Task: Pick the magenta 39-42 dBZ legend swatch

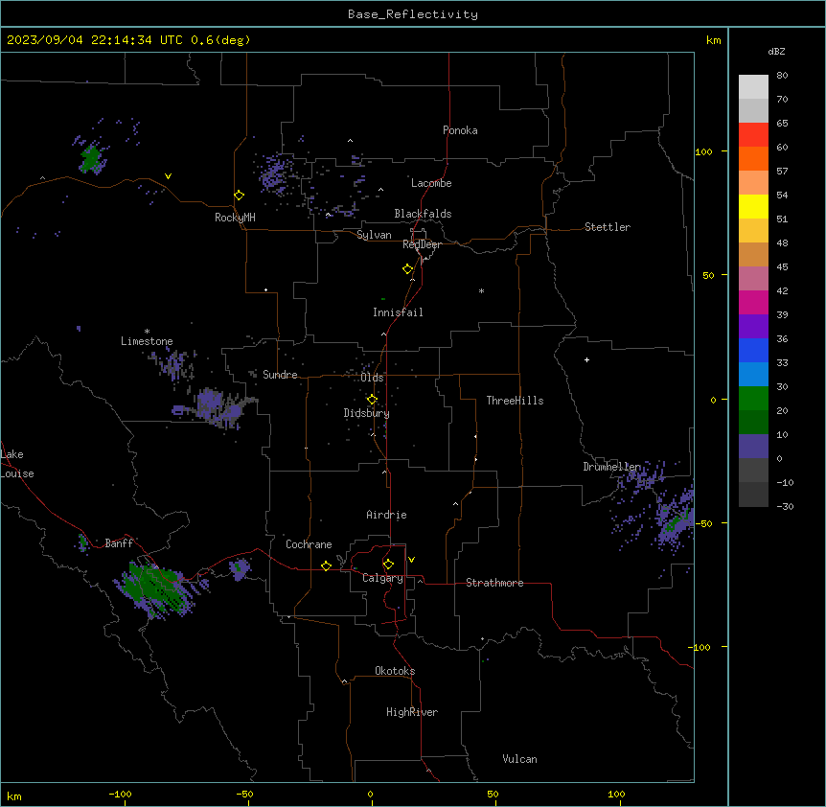Action: 753,302
